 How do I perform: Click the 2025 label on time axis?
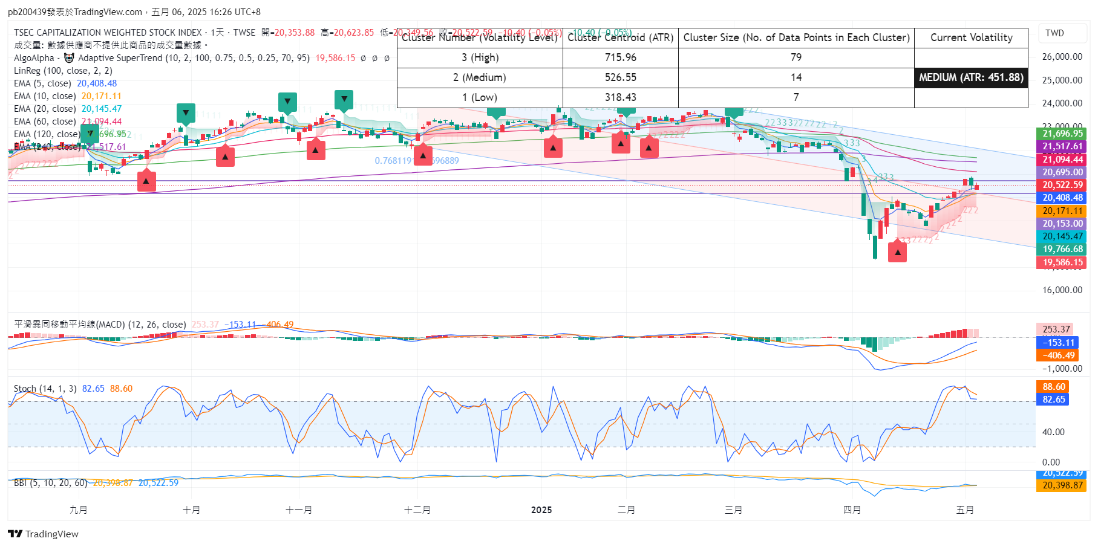click(x=541, y=510)
